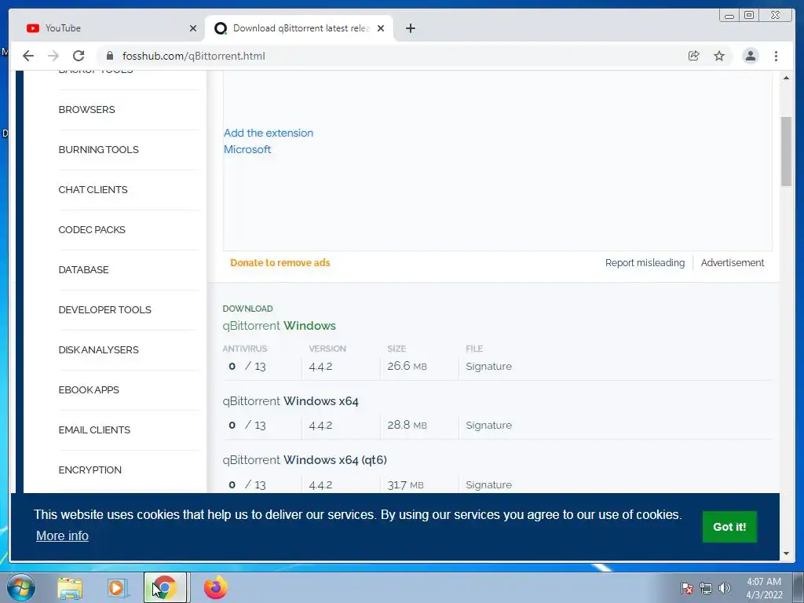The width and height of the screenshot is (804, 603).
Task: Close the YouTube tab
Action: (x=193, y=28)
